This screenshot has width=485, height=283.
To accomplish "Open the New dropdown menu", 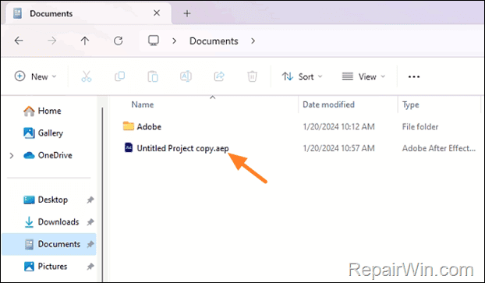I will point(36,76).
